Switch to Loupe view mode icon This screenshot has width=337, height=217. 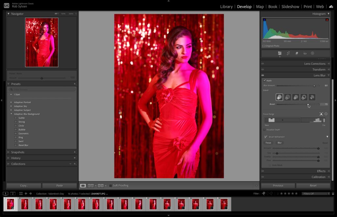click(83, 186)
